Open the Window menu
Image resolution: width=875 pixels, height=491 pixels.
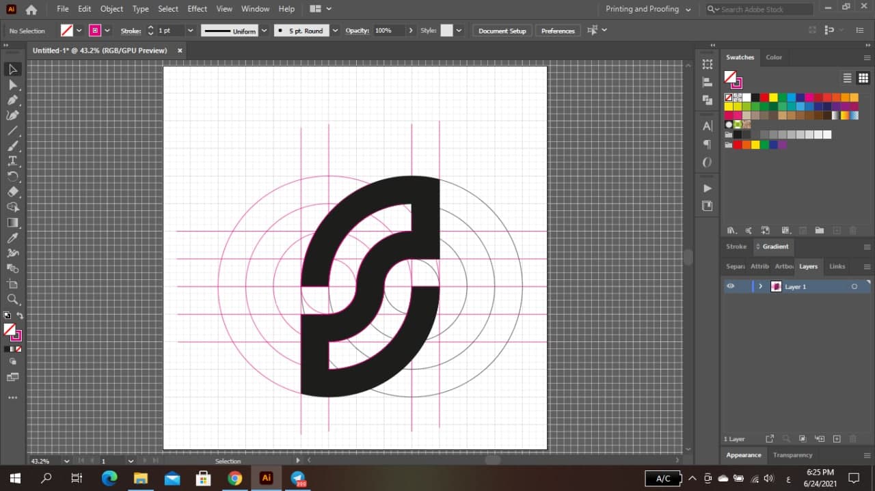[x=255, y=9]
